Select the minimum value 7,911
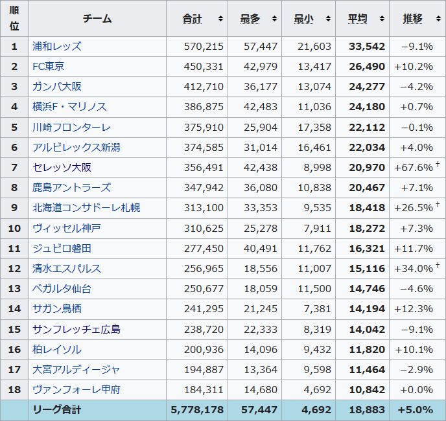This screenshot has height=421, width=446. [x=318, y=228]
